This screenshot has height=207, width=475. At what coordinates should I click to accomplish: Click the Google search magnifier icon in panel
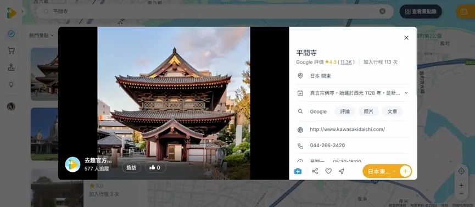[300, 111]
